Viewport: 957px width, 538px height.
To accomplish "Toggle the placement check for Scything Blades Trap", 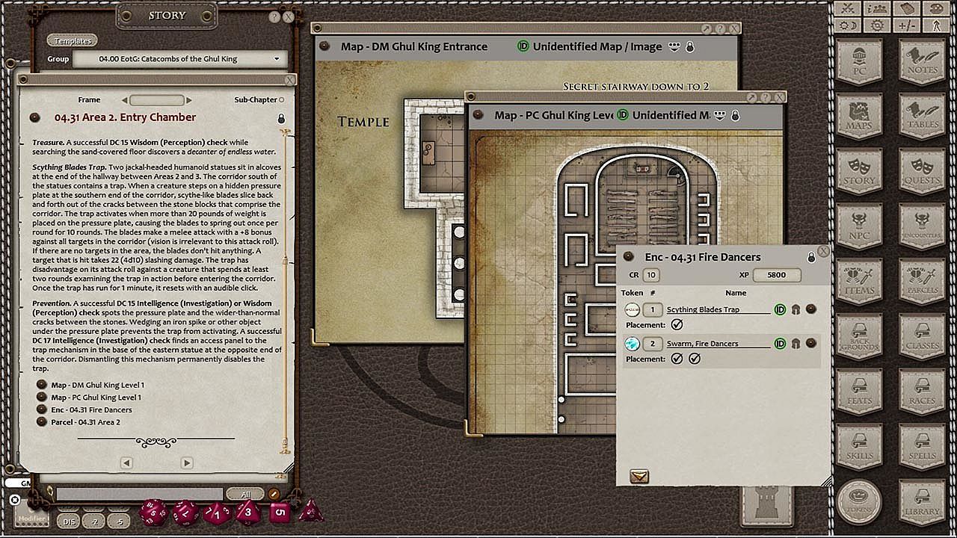I will coord(677,325).
